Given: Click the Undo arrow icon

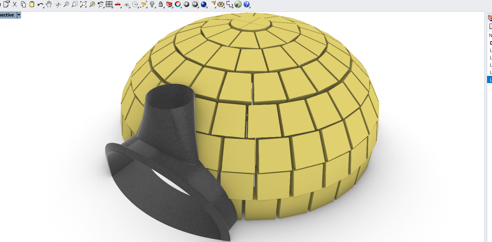Looking at the screenshot, I should coord(40,5).
